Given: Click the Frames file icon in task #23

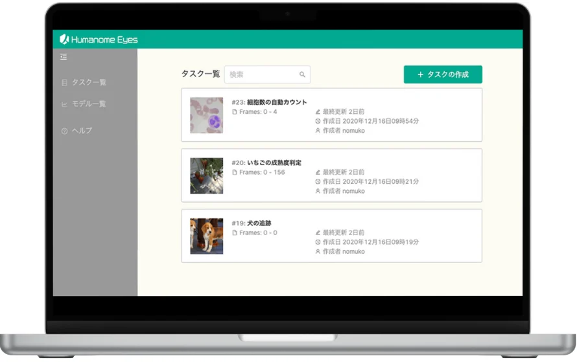Looking at the screenshot, I should point(235,112).
